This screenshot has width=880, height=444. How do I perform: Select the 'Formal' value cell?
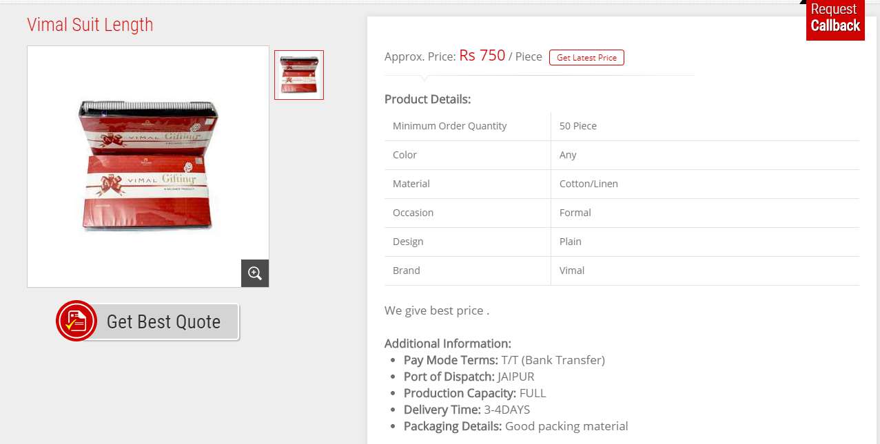point(705,213)
